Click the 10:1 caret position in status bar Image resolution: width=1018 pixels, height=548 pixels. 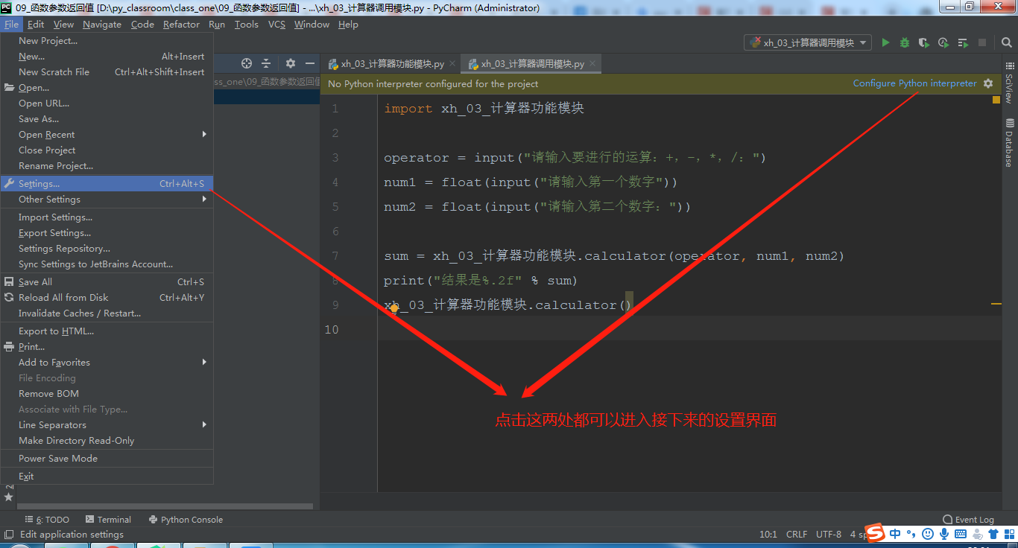768,534
